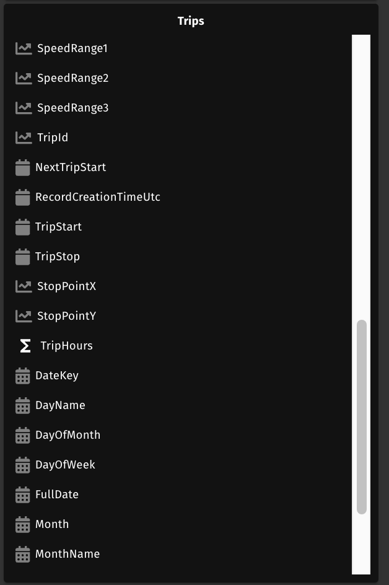Select the SpeedRange3 field
The height and width of the screenshot is (585, 389).
[72, 108]
